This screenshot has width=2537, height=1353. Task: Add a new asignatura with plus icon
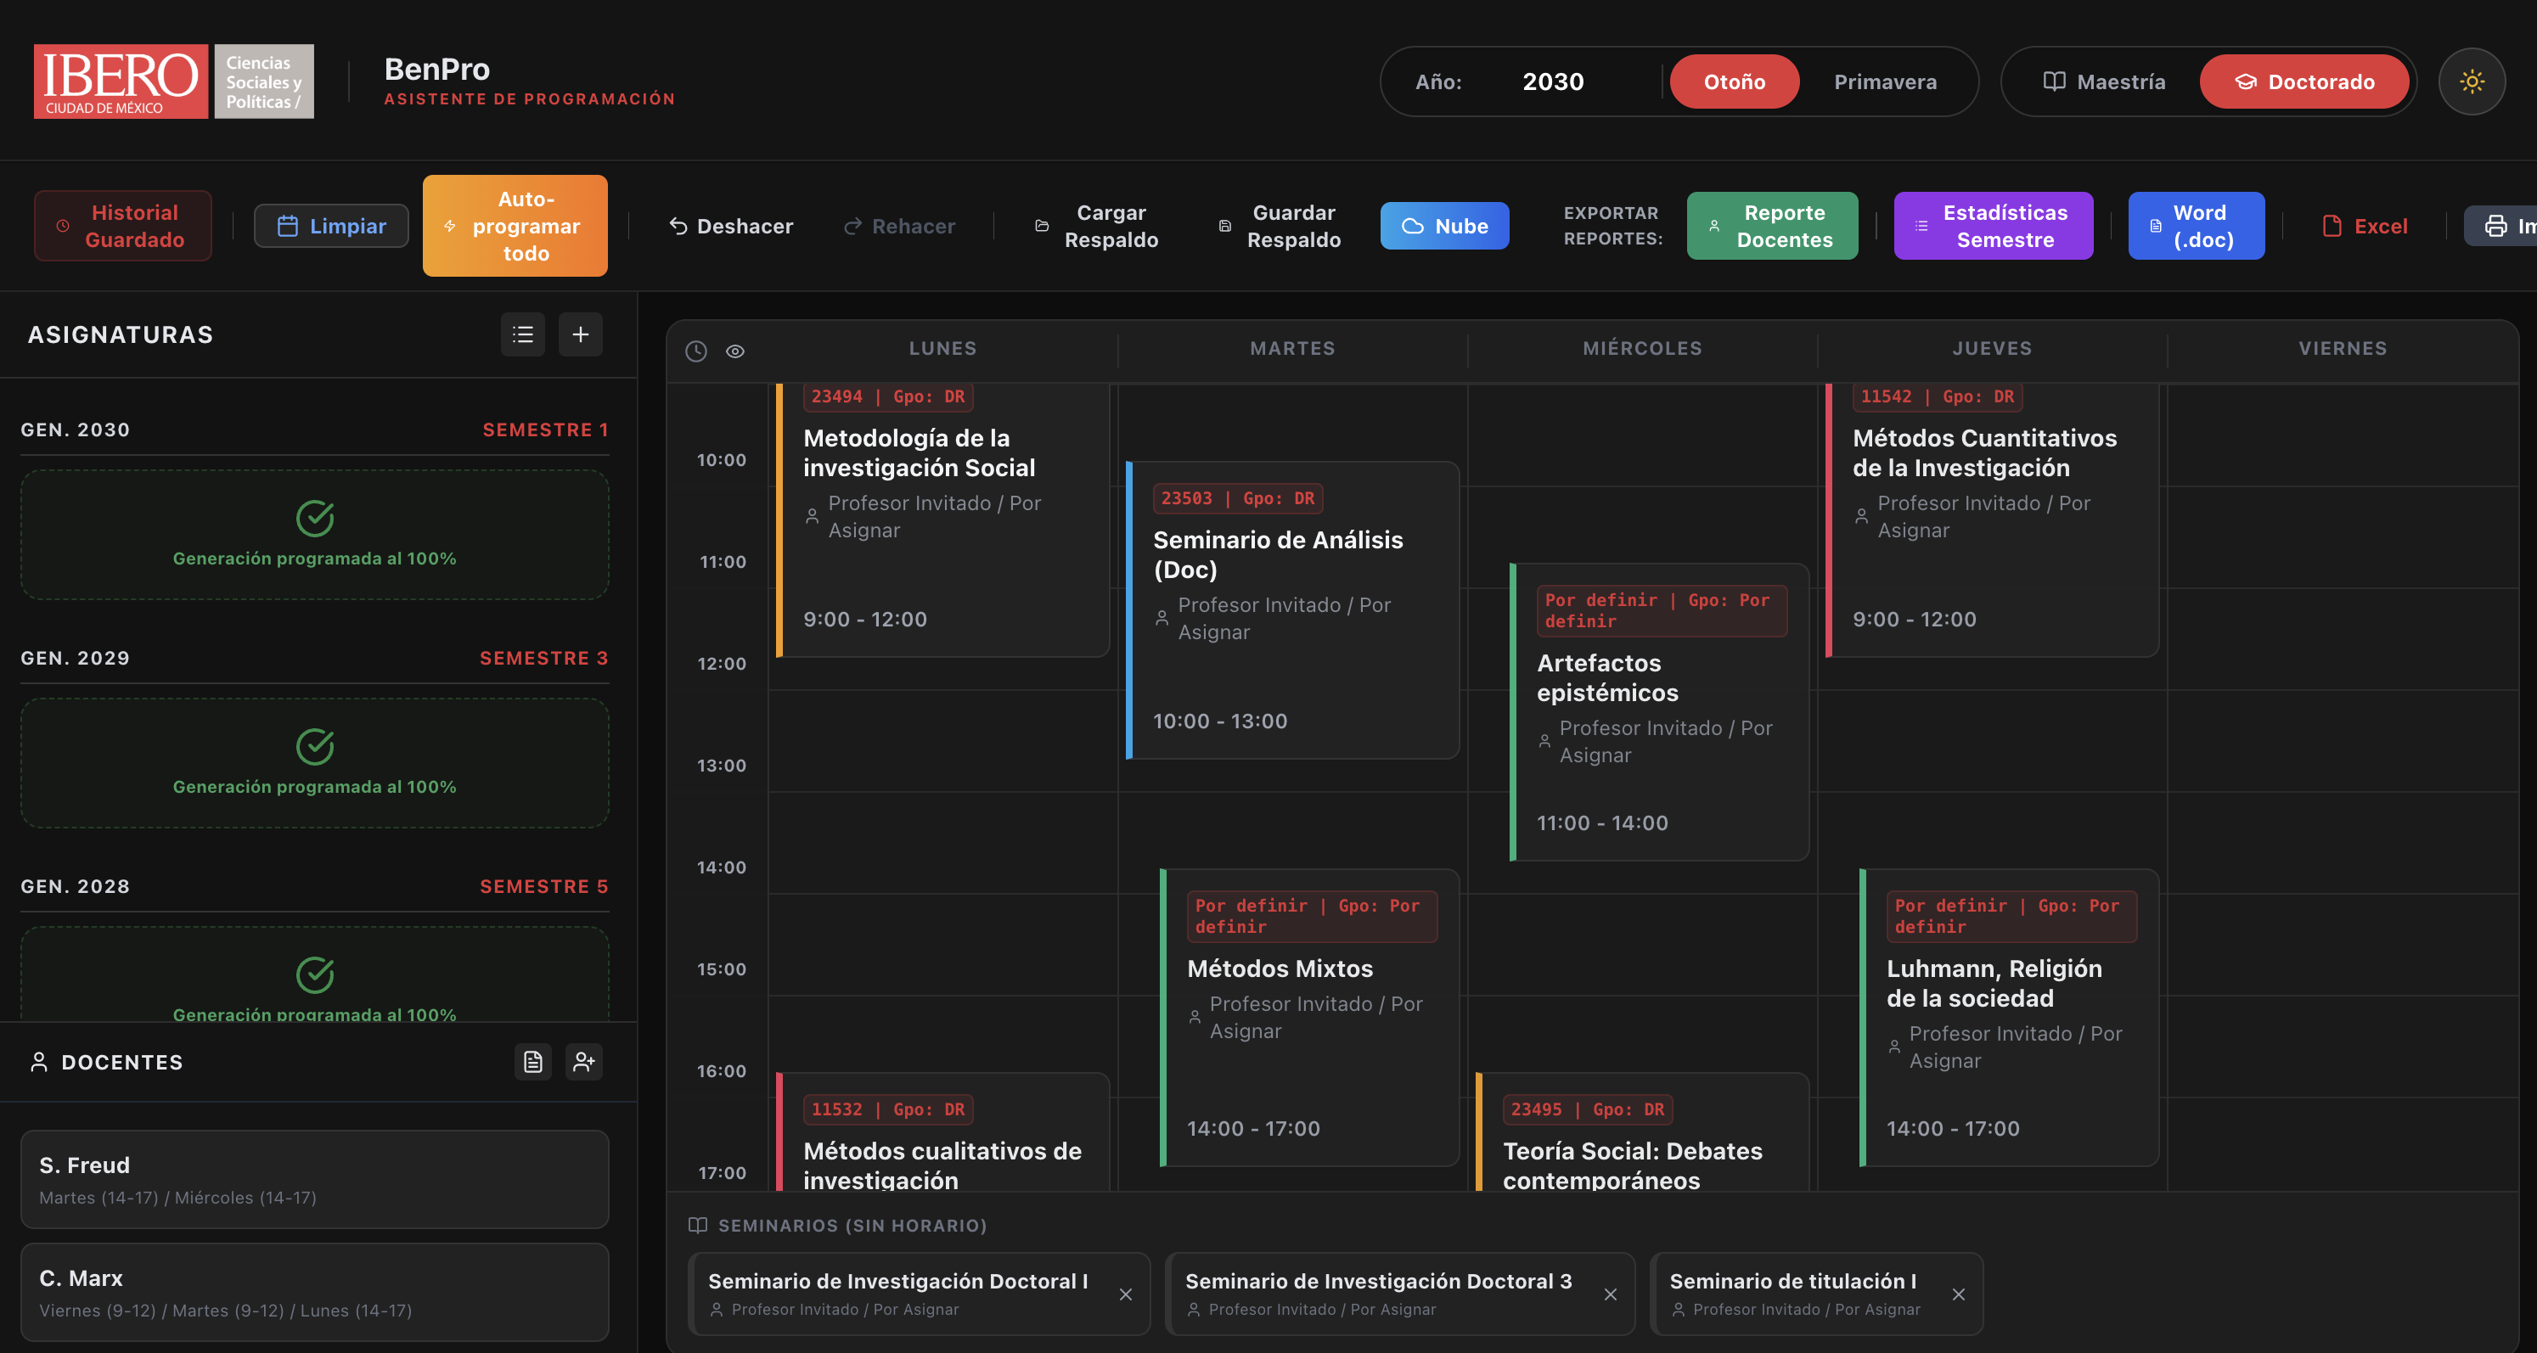(581, 334)
